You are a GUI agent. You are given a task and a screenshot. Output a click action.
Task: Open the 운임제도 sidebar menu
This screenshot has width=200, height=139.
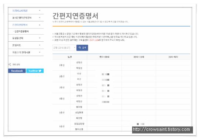tap(26, 45)
